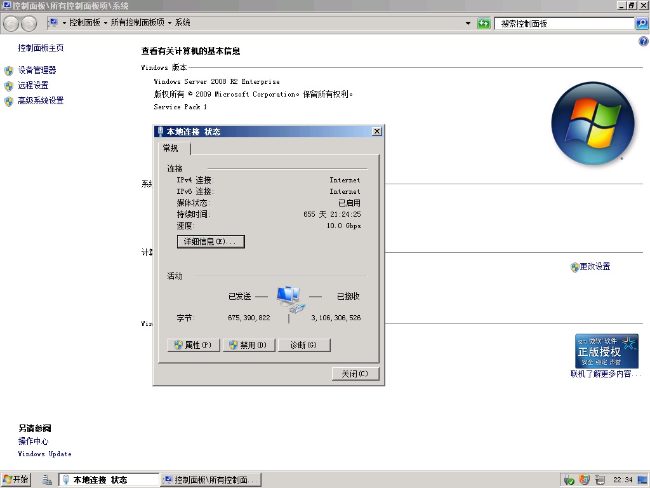Click the Forward arrow navigation button

click(29, 24)
